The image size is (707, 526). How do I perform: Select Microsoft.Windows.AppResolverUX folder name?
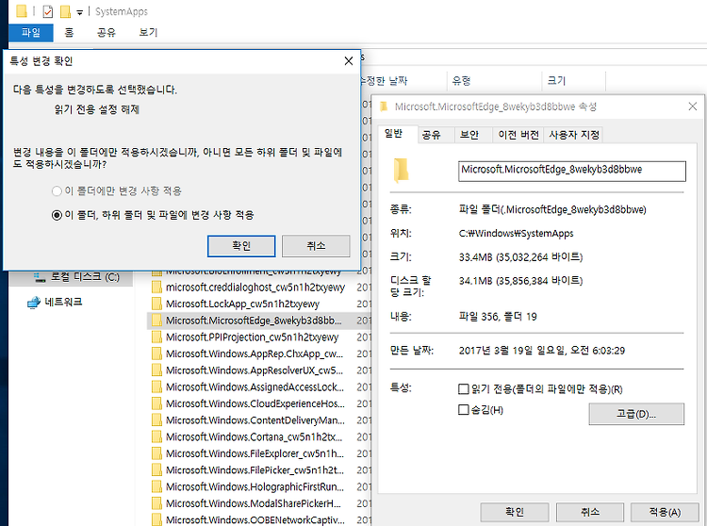[255, 370]
